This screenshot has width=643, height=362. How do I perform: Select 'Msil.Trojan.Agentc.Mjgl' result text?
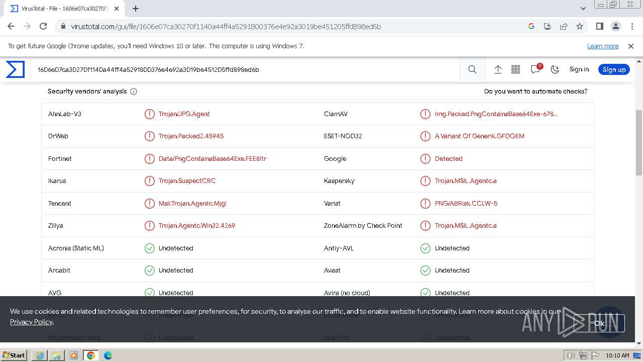(192, 203)
